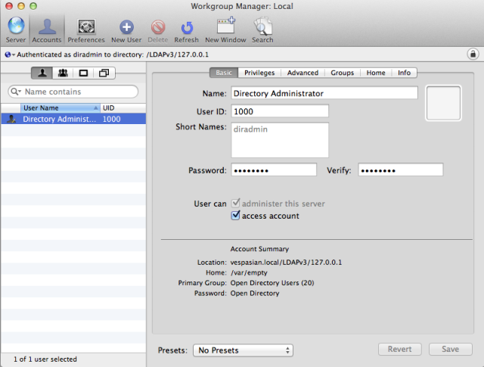Click the Revert button
The image size is (484, 367).
pos(400,349)
